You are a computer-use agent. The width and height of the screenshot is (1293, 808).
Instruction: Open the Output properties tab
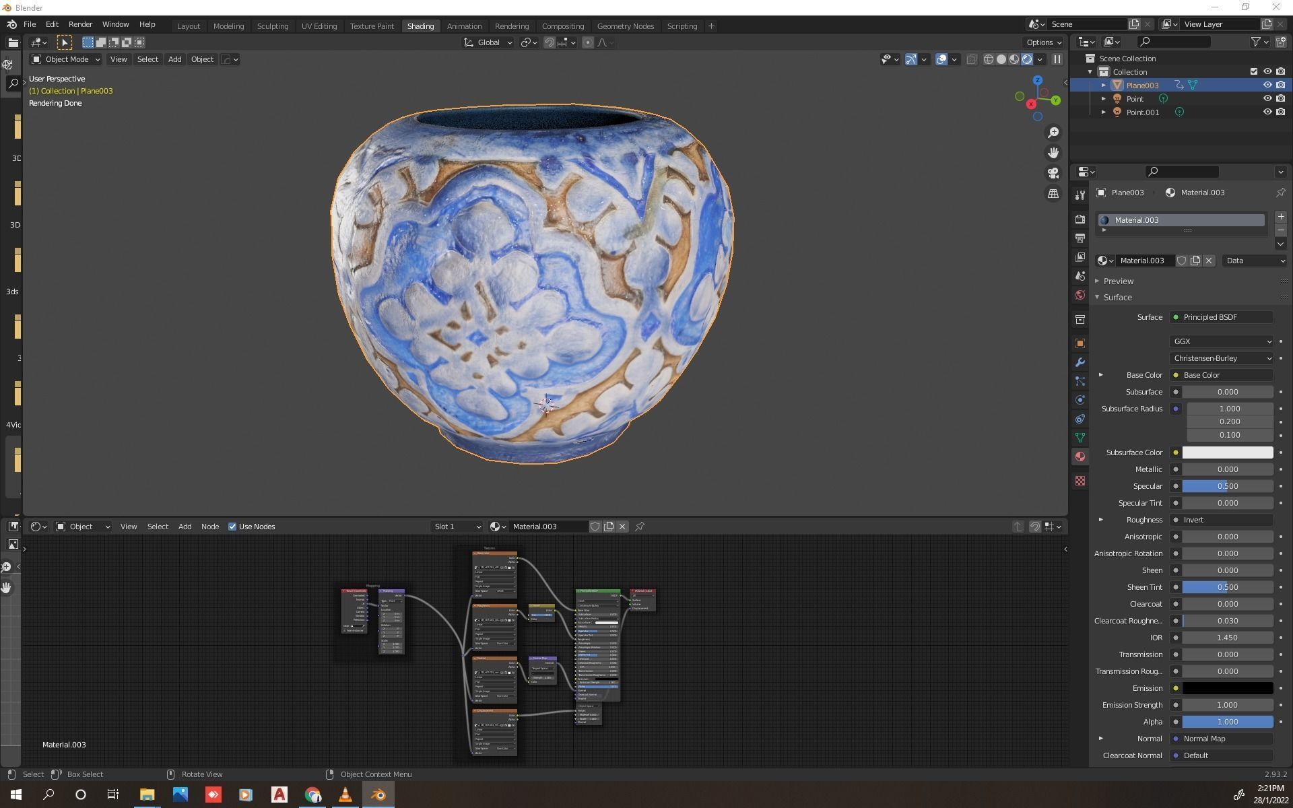(x=1080, y=238)
